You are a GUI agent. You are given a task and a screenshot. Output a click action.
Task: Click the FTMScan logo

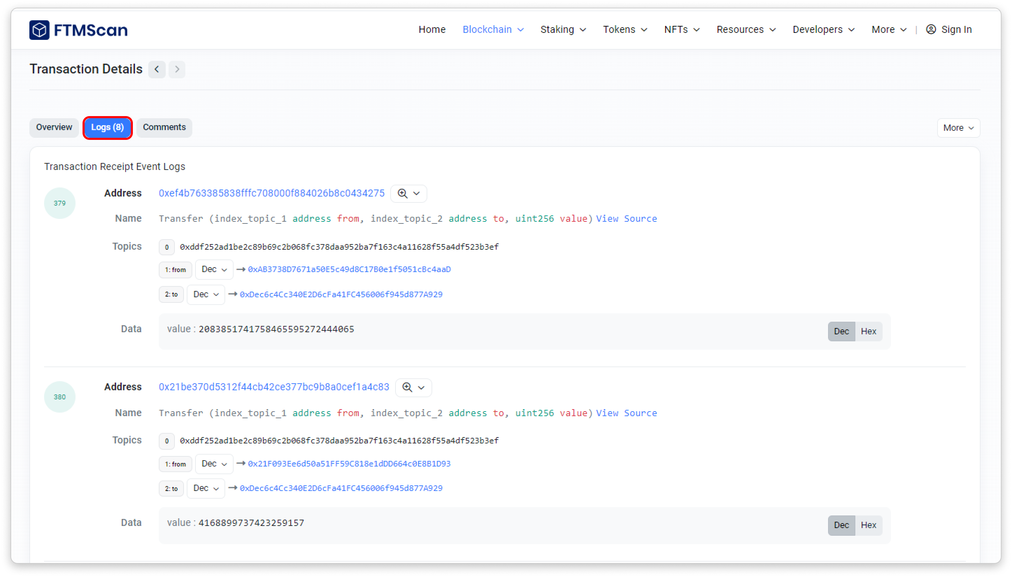pyautogui.click(x=78, y=30)
